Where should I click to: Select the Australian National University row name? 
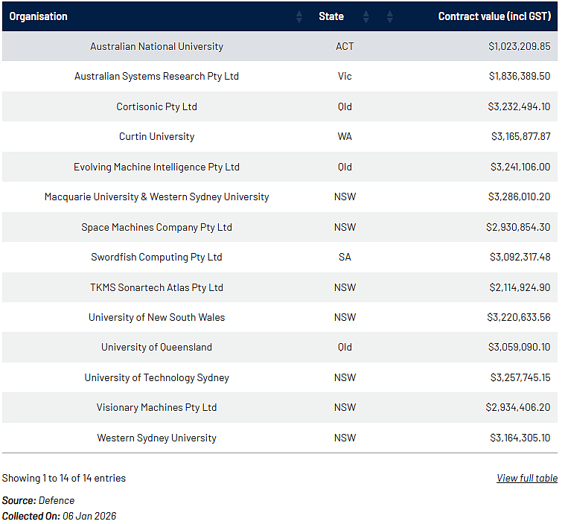coord(156,46)
